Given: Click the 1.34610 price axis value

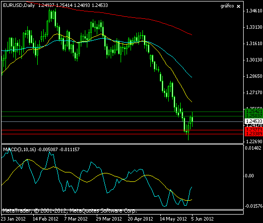Looking at the screenshot, I should point(254,11).
